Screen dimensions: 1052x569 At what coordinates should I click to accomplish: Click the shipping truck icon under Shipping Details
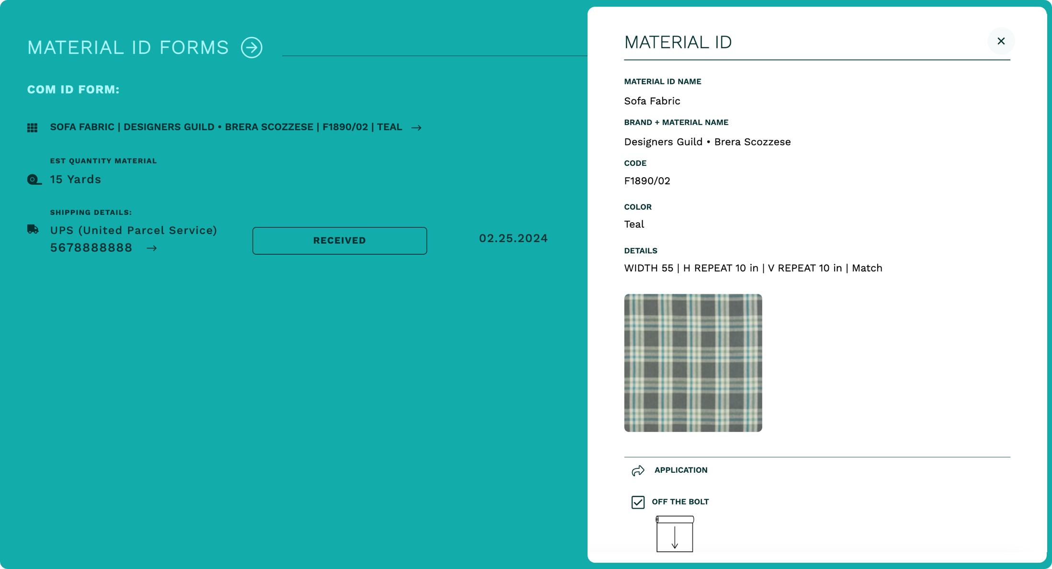[33, 229]
